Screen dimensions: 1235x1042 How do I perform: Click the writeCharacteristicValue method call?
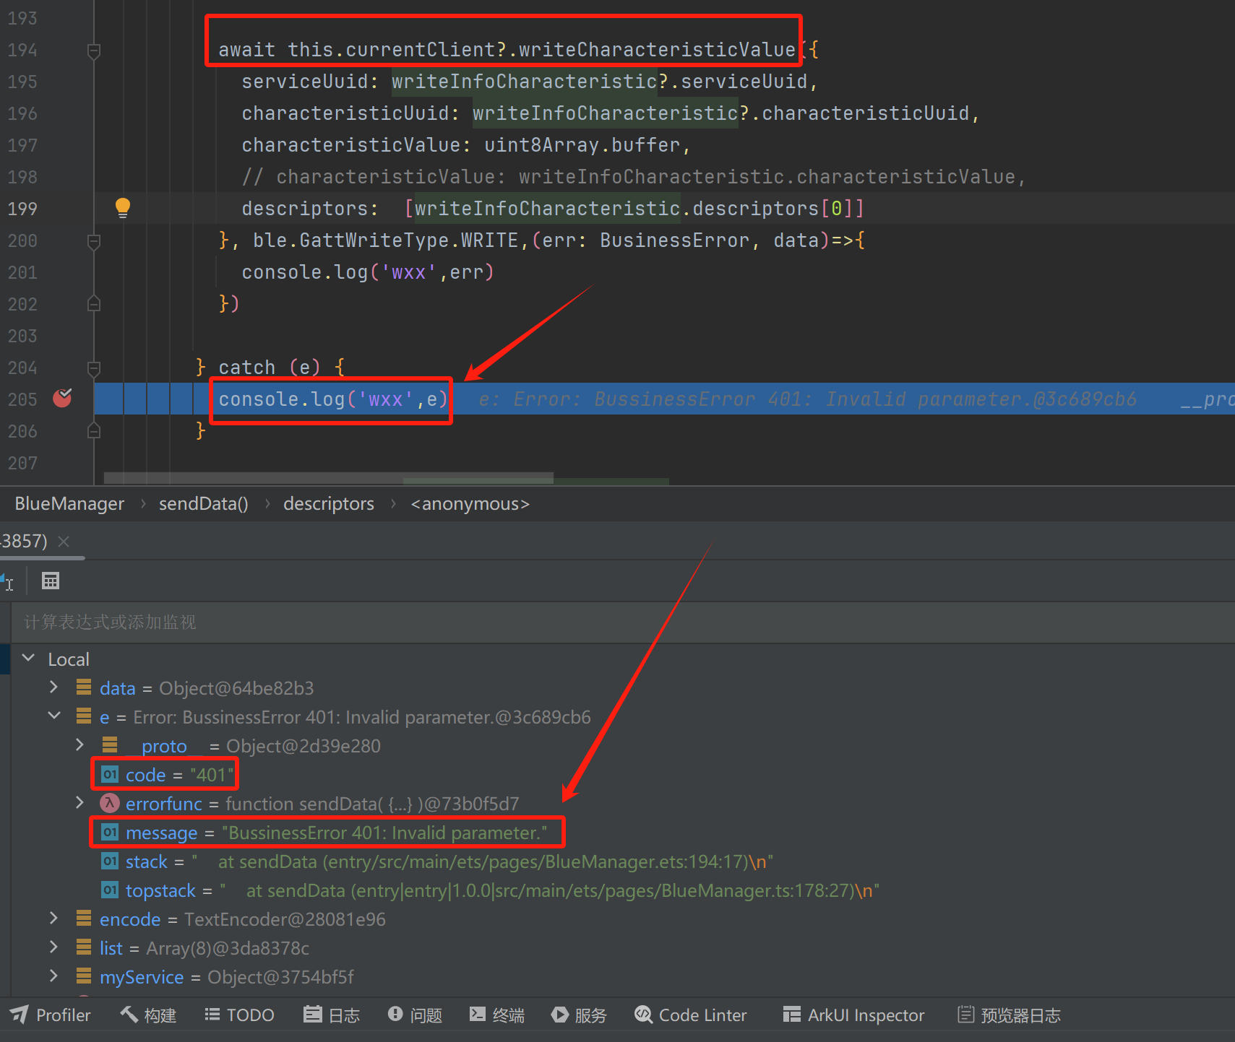[x=658, y=50]
